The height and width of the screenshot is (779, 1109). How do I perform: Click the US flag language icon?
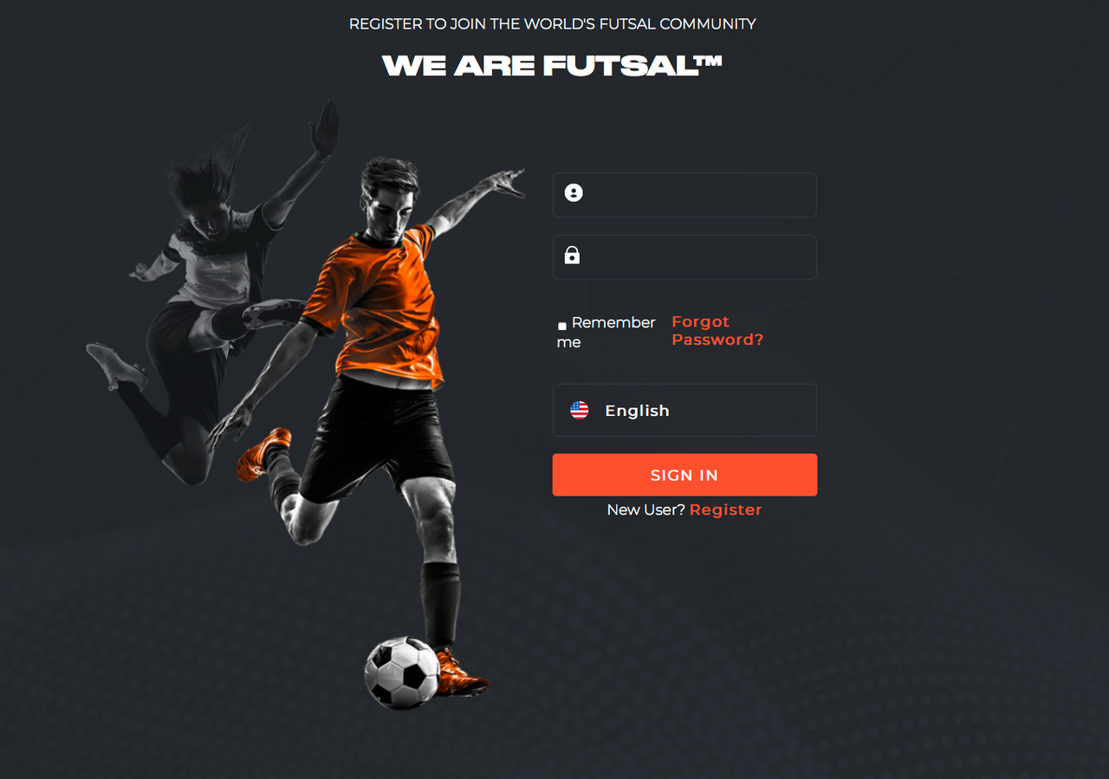[x=580, y=411]
